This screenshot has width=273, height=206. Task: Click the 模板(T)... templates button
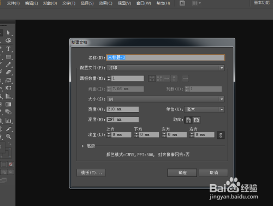91,173
